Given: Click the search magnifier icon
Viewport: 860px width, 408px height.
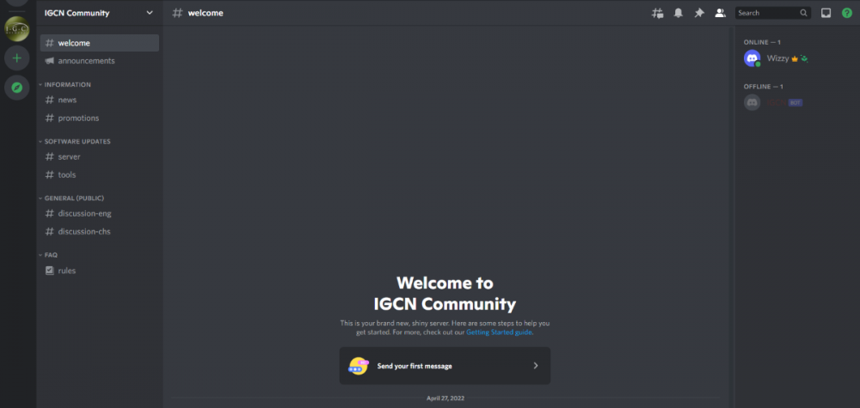Looking at the screenshot, I should pyautogui.click(x=803, y=13).
